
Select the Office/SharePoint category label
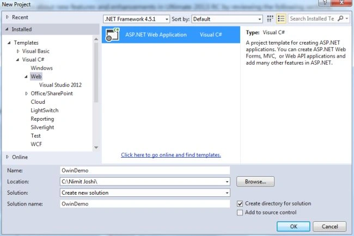coord(52,94)
